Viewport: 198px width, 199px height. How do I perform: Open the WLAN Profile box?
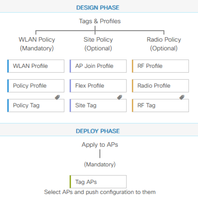pos(36,66)
